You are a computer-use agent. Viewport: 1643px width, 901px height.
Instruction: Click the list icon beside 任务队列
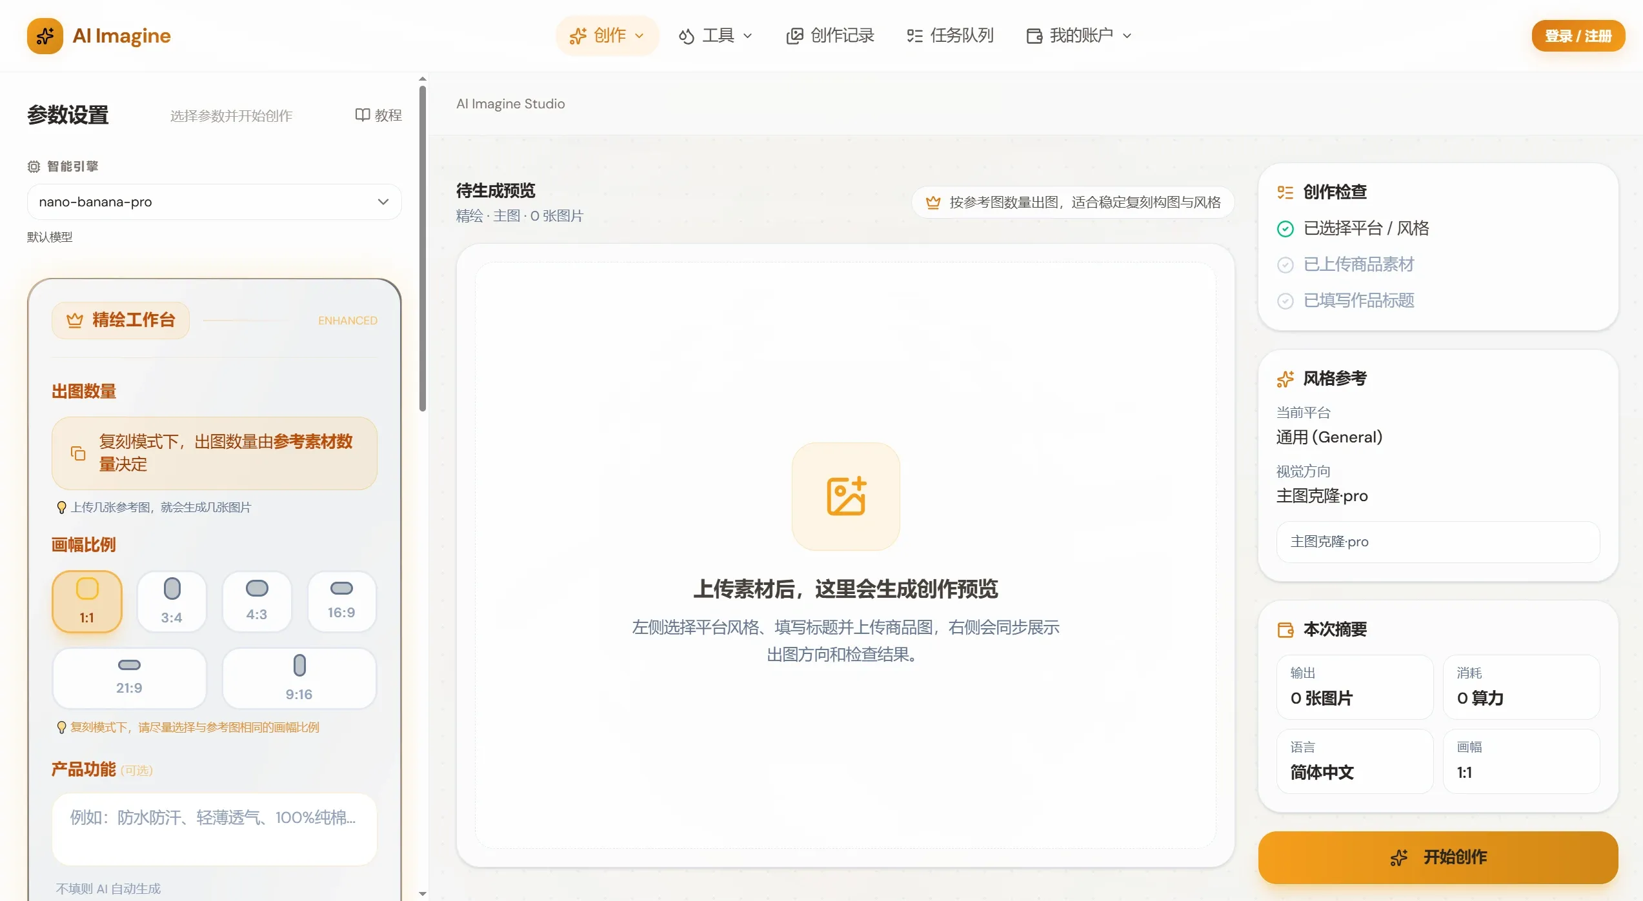914,36
